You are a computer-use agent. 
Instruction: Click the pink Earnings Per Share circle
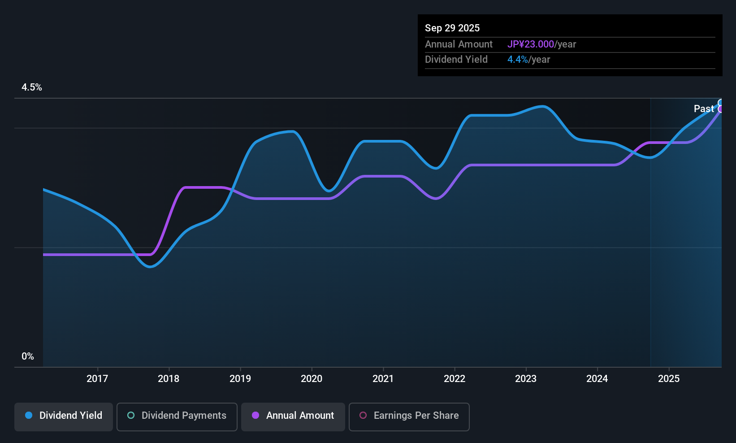pos(363,416)
